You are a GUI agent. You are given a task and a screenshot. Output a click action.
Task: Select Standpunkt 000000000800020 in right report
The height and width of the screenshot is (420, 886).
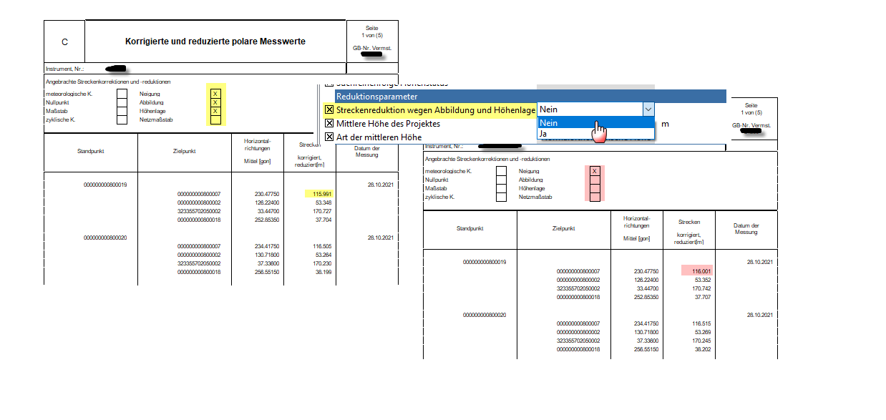pos(485,315)
